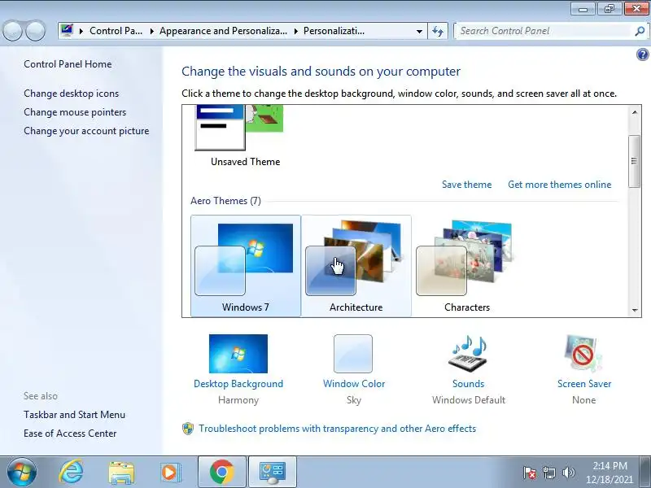
Task: Click the address bar refresh icon
Action: click(438, 31)
